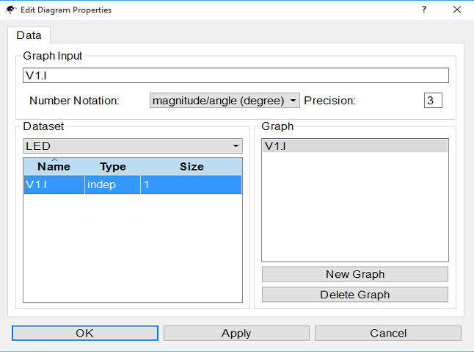
Task: Click the Precision input box
Action: 433,101
